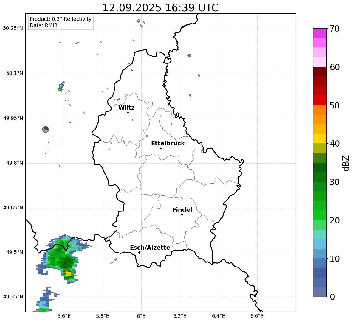Select the Findel station label
This screenshot has height=322, width=353.
pyautogui.click(x=182, y=210)
